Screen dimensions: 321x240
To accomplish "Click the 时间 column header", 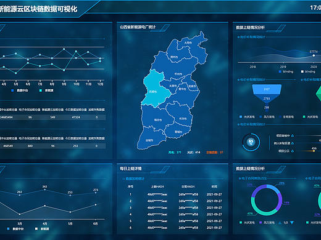I will coord(214,186).
